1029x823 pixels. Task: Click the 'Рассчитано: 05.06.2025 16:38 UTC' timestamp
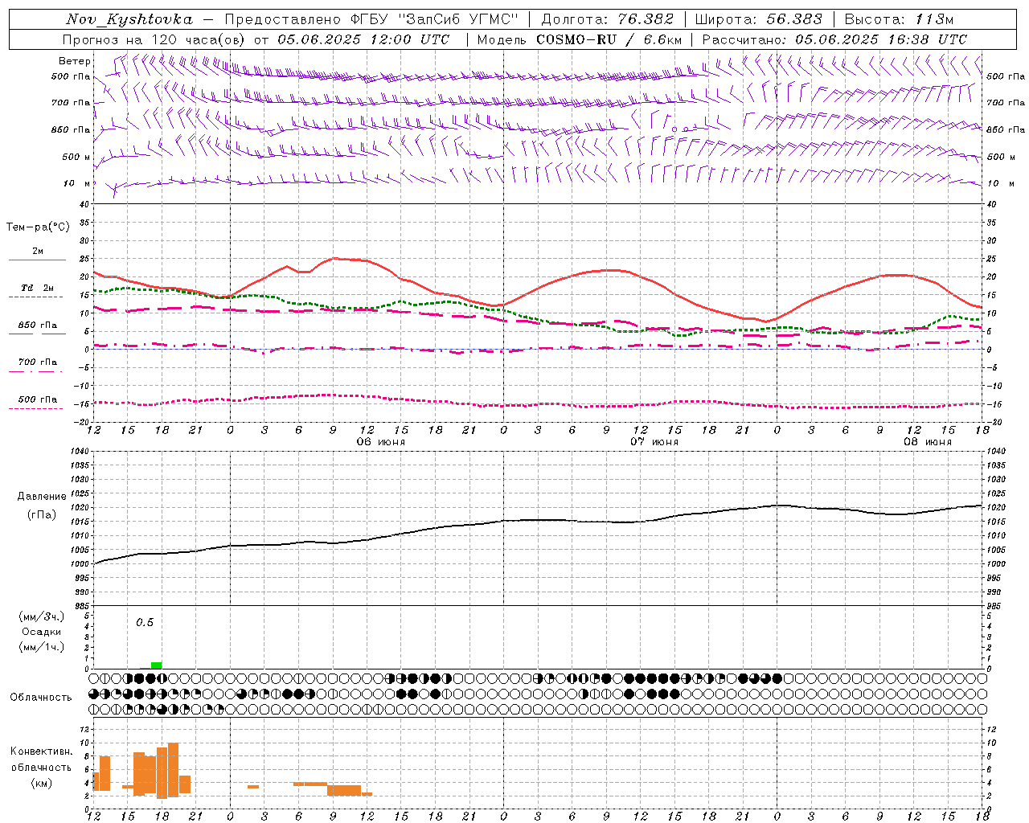pos(834,39)
